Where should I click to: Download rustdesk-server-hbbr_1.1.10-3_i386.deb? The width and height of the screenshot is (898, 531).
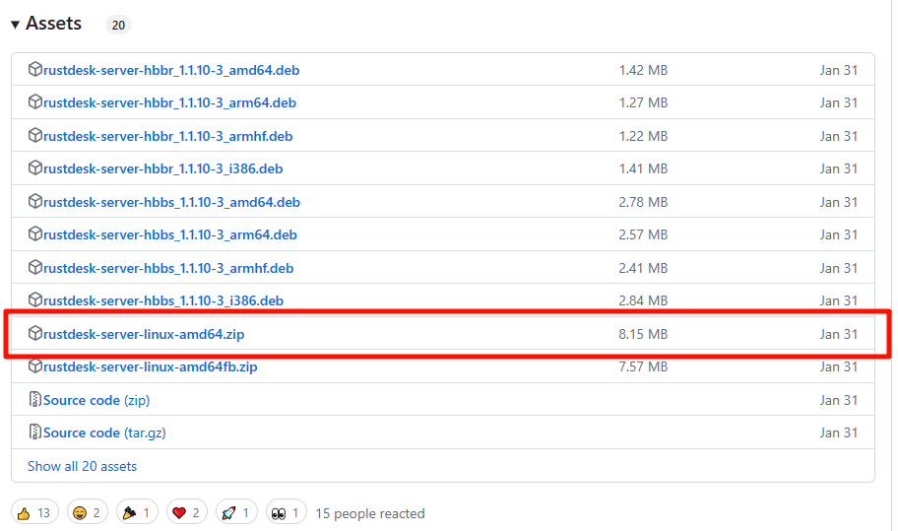point(163,168)
